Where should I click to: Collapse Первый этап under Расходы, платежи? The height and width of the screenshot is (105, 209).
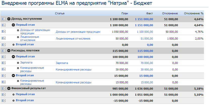[x=13, y=57]
